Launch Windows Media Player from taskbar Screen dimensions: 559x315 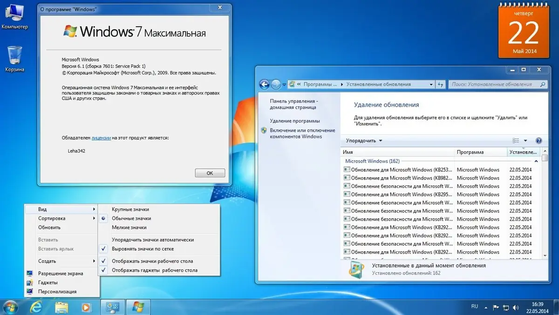(x=86, y=307)
